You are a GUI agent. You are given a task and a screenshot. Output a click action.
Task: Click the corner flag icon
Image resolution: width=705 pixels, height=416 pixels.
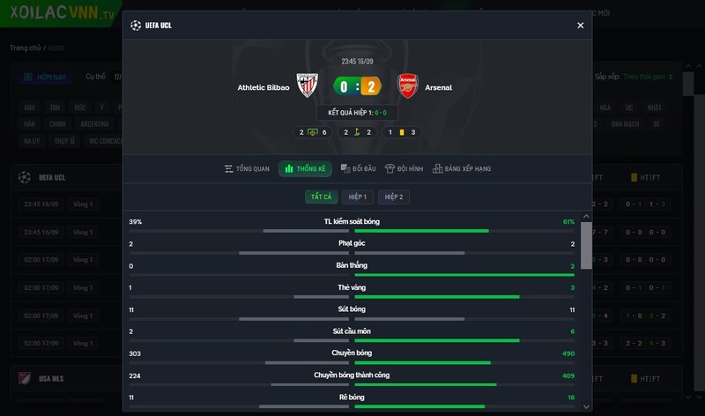[357, 132]
